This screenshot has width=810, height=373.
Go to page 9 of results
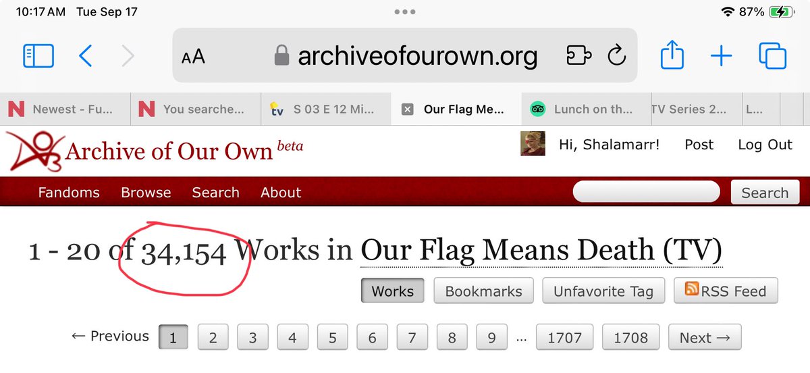click(x=491, y=337)
